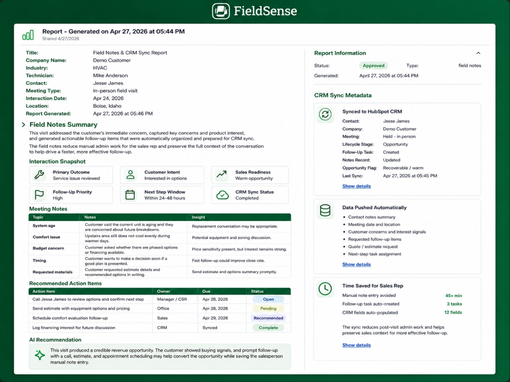Click the 'Shared 4/27/2026' subtitle

click(60, 39)
